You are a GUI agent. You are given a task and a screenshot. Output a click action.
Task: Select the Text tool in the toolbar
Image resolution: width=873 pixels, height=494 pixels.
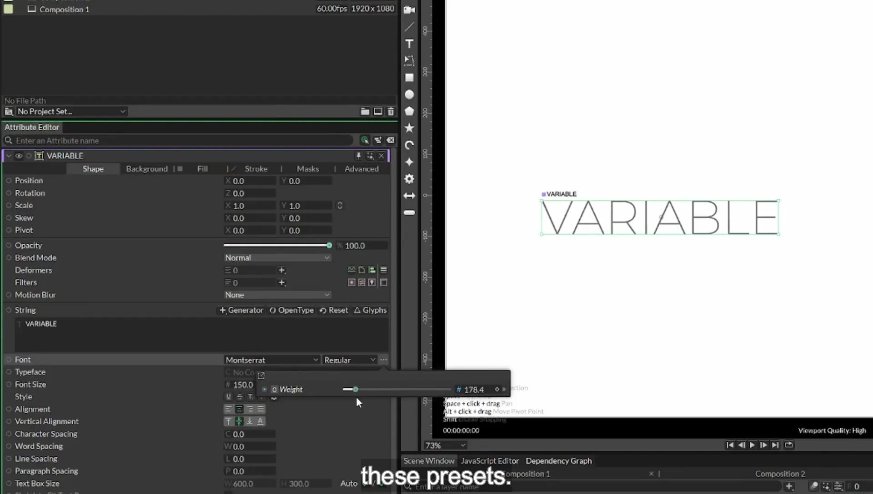(x=409, y=44)
